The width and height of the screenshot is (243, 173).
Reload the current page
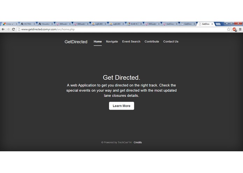click(14, 29)
